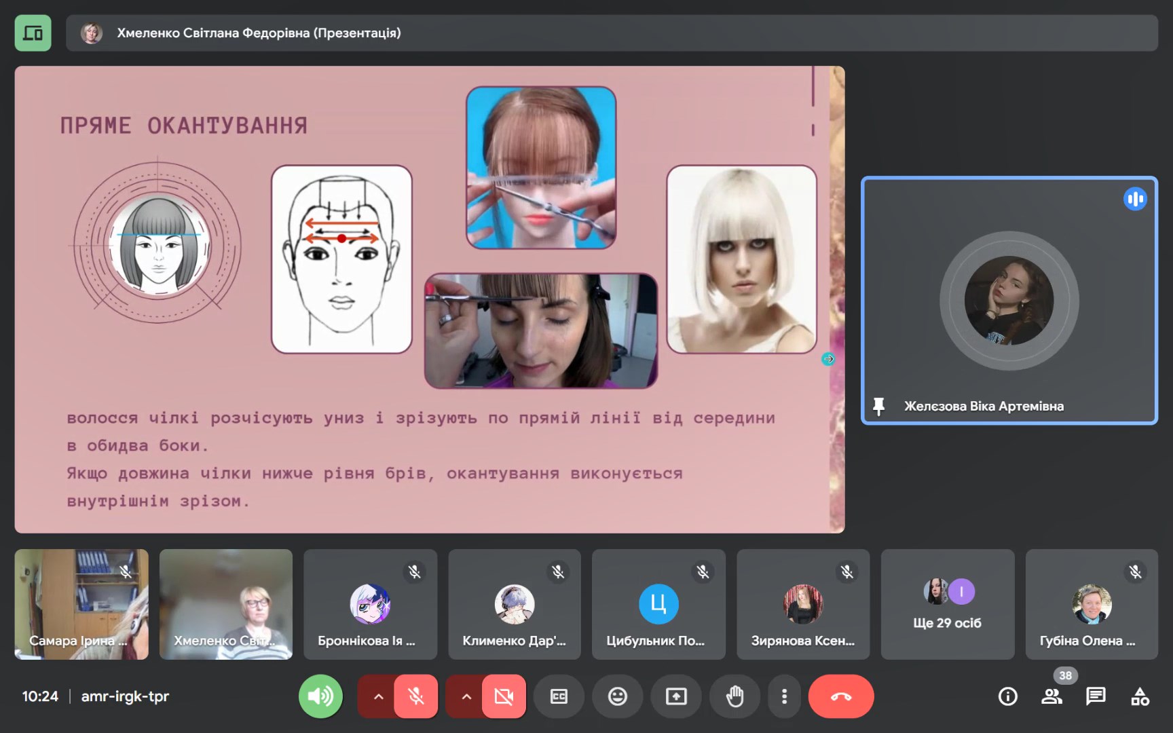The image size is (1173, 733).
Task: Click the blonde bob haircut photo on slide
Action: (741, 259)
